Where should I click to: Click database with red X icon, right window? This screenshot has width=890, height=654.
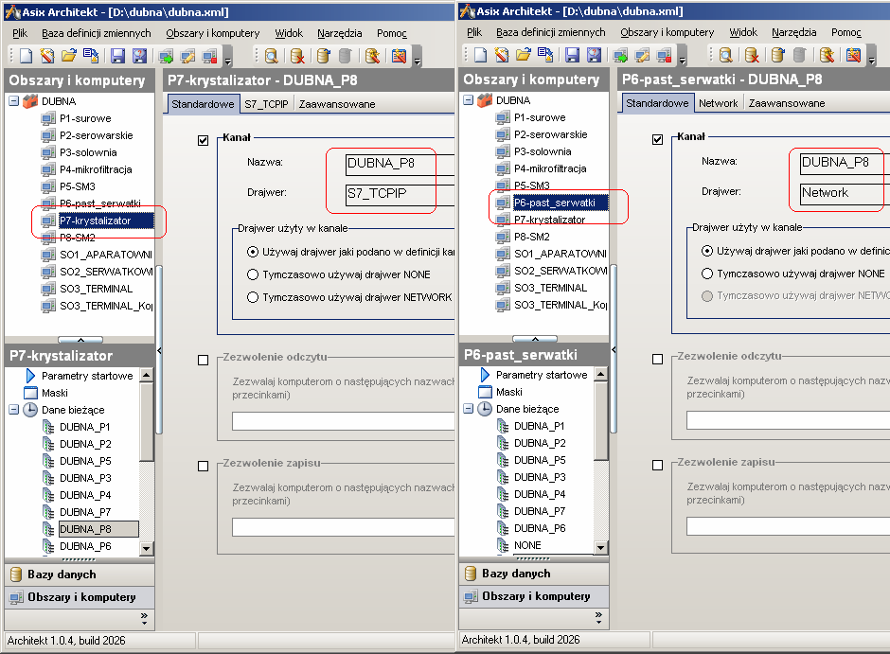coord(752,55)
